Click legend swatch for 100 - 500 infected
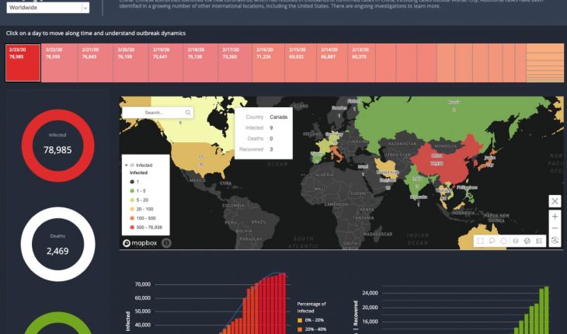This screenshot has height=334, width=567. click(132, 218)
